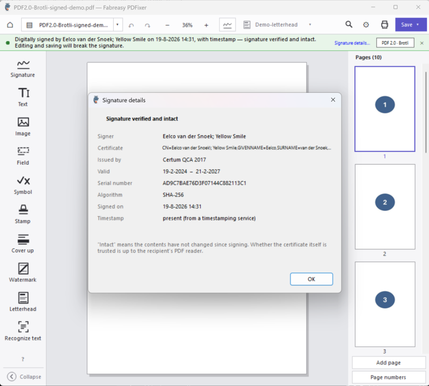Click the Pages panel vertical scrollbar
429x386 pixels.
click(426, 112)
